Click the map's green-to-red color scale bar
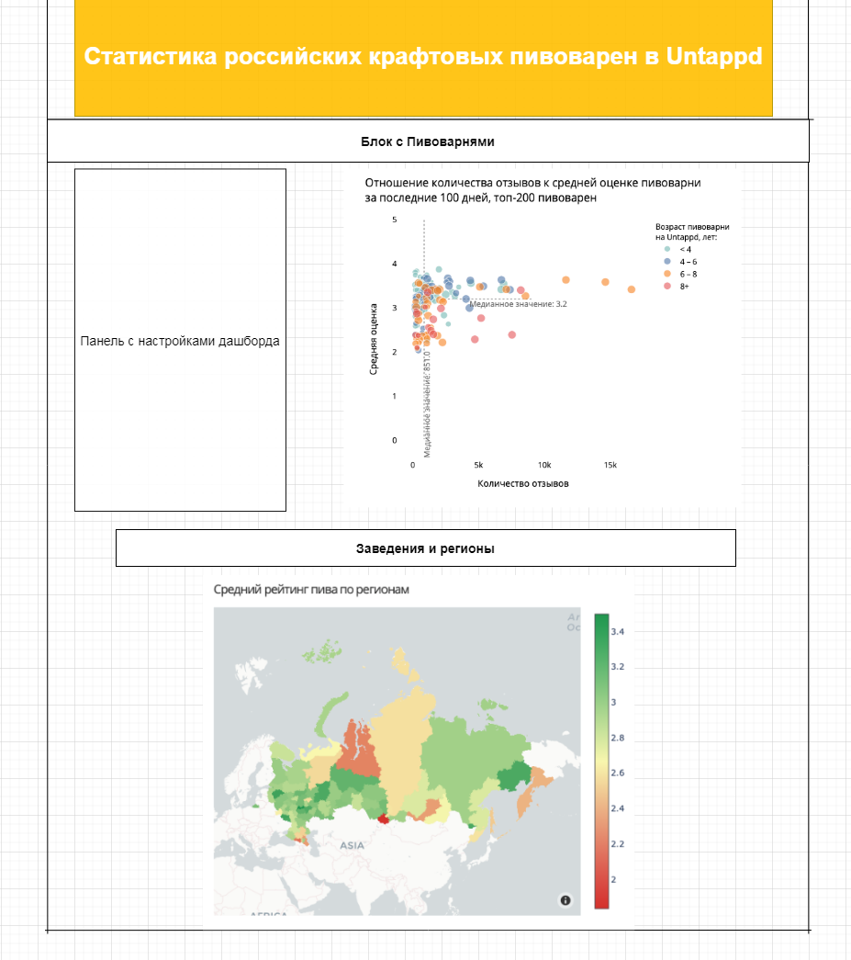The width and height of the screenshot is (851, 960). 601,761
